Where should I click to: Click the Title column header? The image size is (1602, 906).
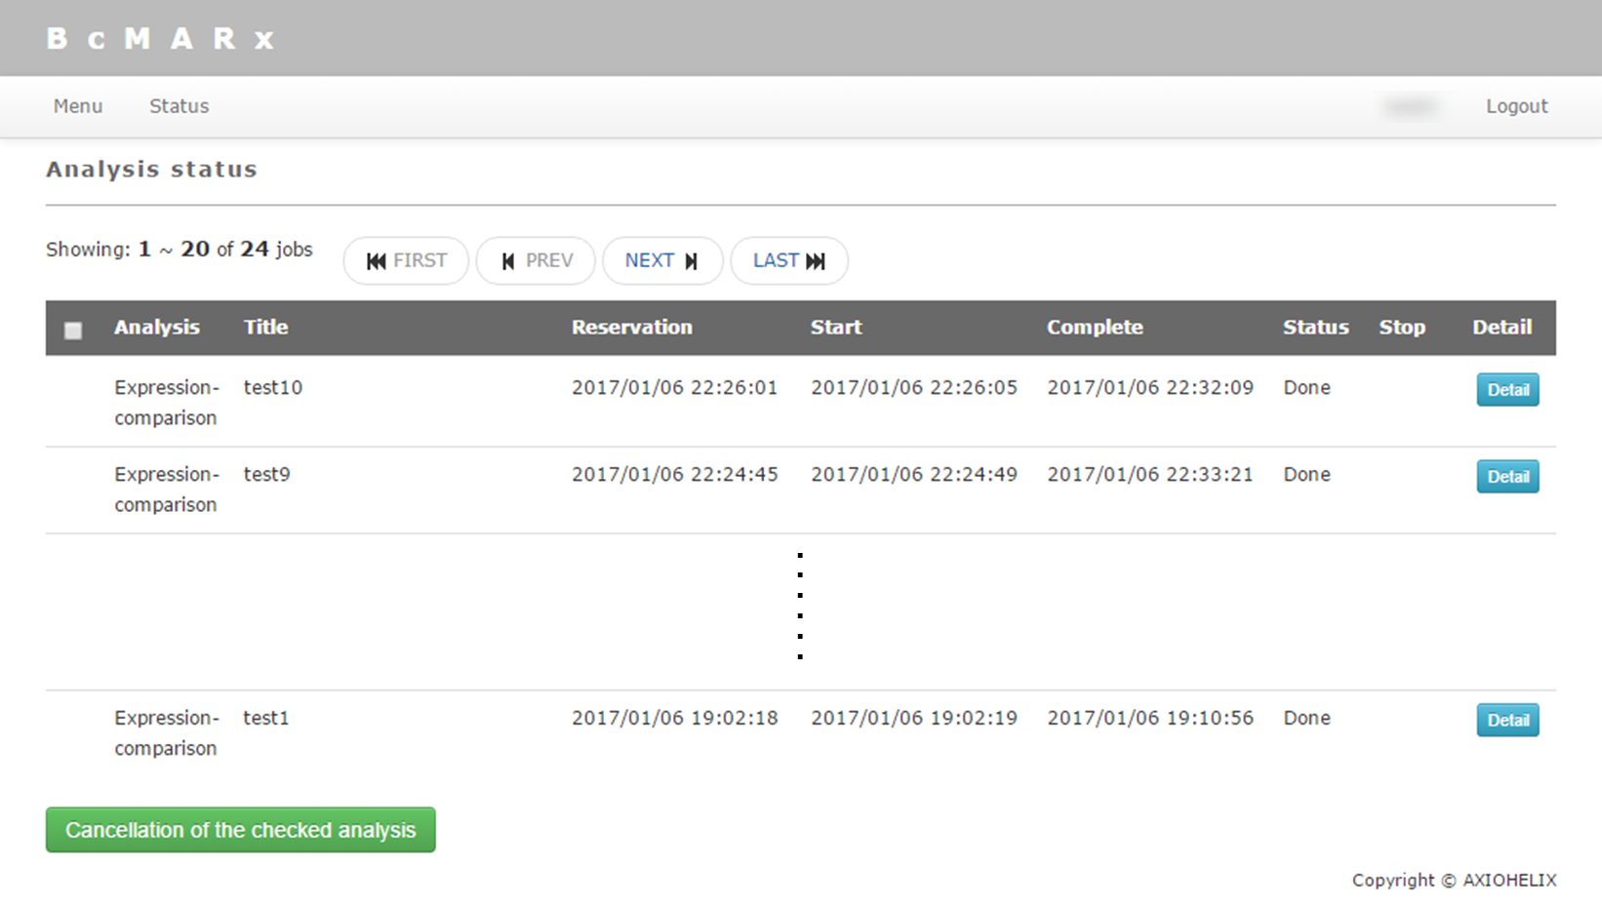(265, 328)
